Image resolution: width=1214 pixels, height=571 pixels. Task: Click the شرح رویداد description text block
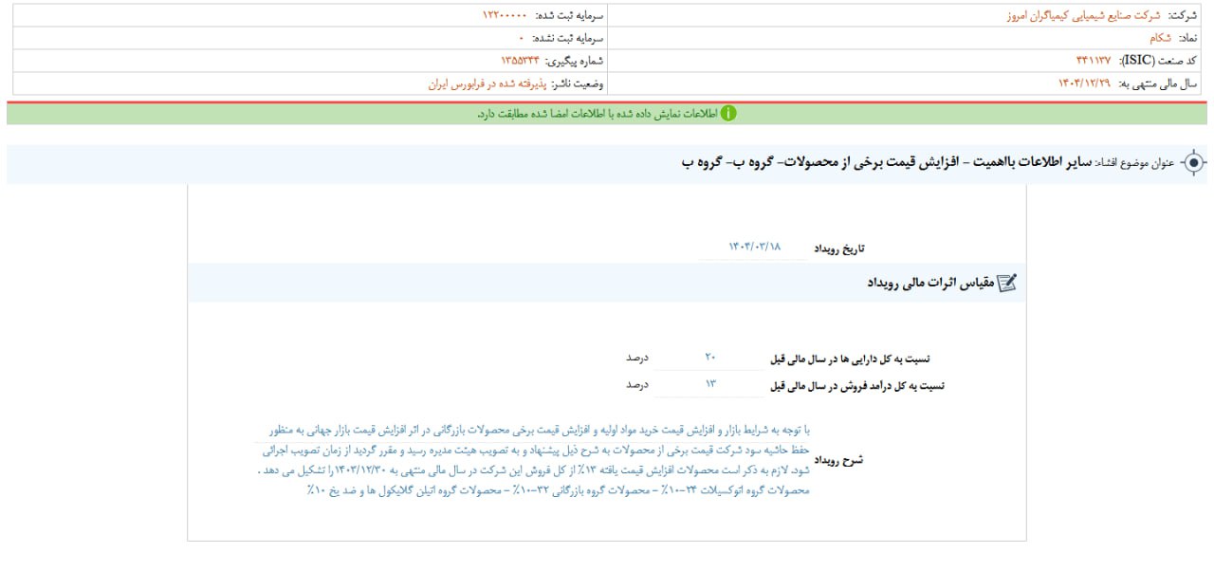click(534, 460)
